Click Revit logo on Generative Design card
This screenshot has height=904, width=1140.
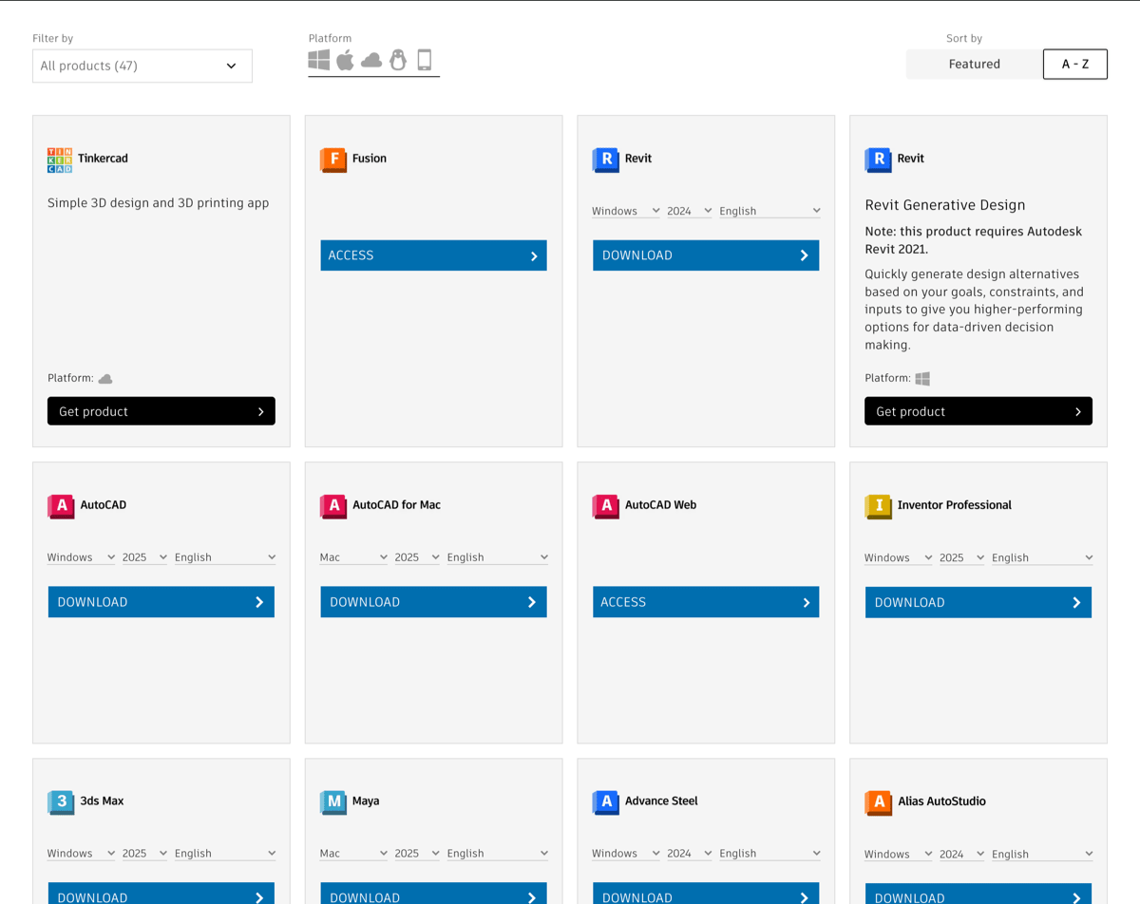(x=878, y=160)
